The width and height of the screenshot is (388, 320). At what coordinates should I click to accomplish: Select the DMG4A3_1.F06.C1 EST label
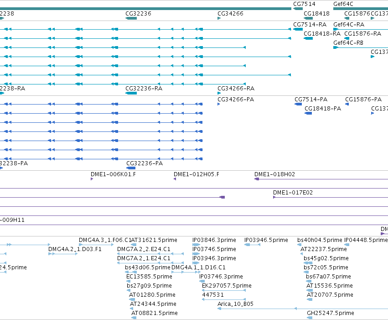tap(105, 240)
